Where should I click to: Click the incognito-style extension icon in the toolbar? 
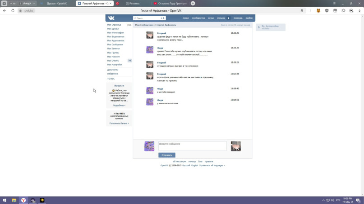[x=335, y=11]
